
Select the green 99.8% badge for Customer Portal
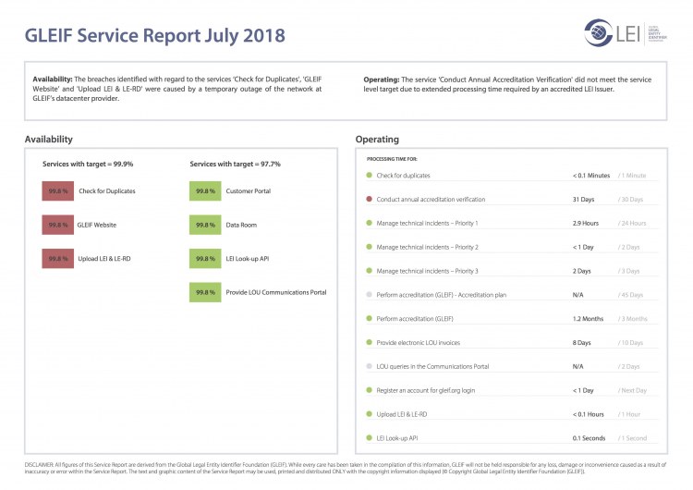tap(204, 191)
